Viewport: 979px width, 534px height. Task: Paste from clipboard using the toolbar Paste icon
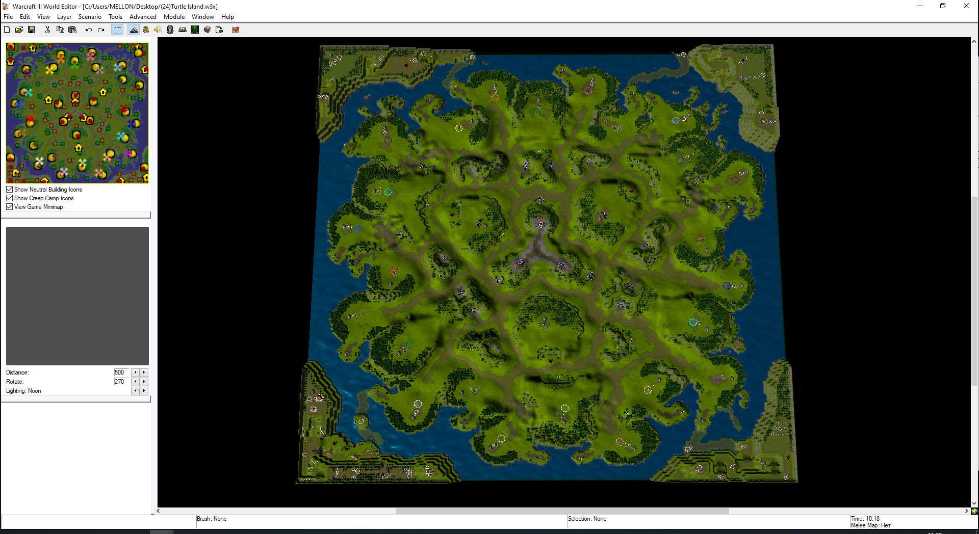[x=72, y=30]
